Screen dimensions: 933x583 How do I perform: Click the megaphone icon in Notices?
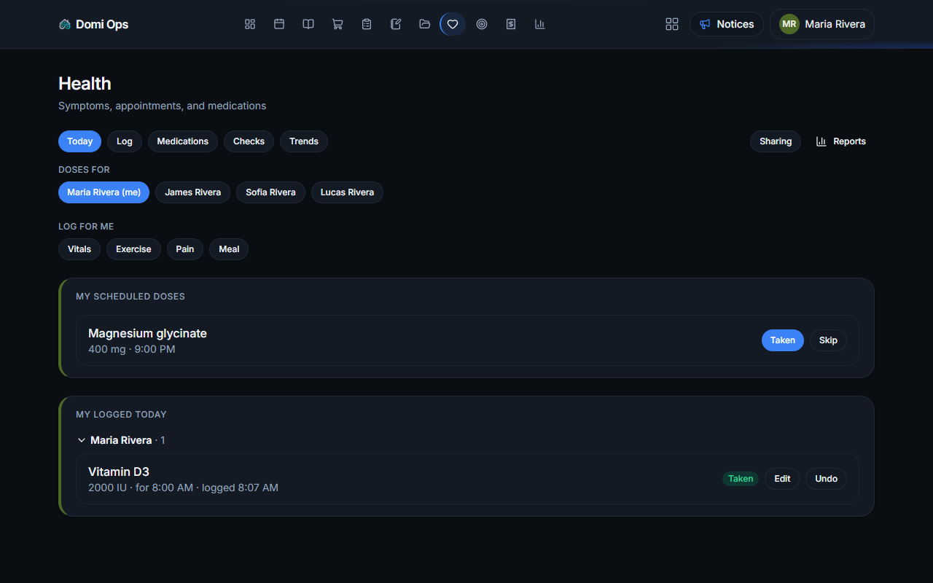705,24
